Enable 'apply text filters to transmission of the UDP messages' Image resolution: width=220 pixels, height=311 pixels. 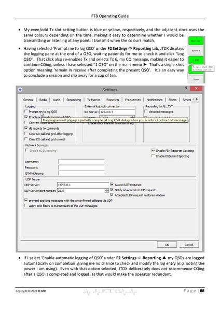(x=26, y=205)
